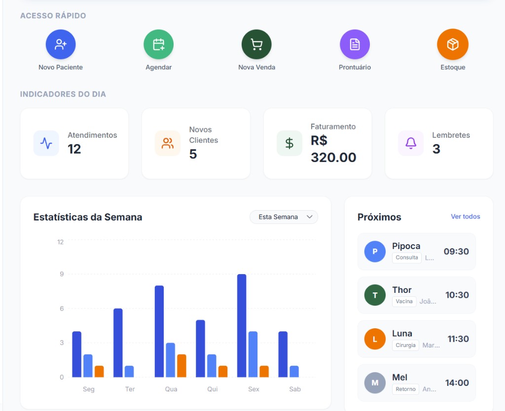Viewport: 505px width, 411px height.
Task: Open the Esta Semana dropdown
Action: pos(279,217)
